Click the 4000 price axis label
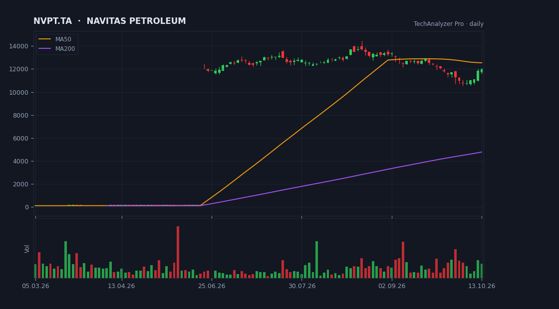559x309 pixels. coord(20,161)
